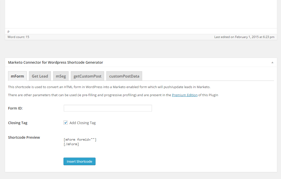Open the Premium Edition link
281x179 pixels.
(x=184, y=95)
